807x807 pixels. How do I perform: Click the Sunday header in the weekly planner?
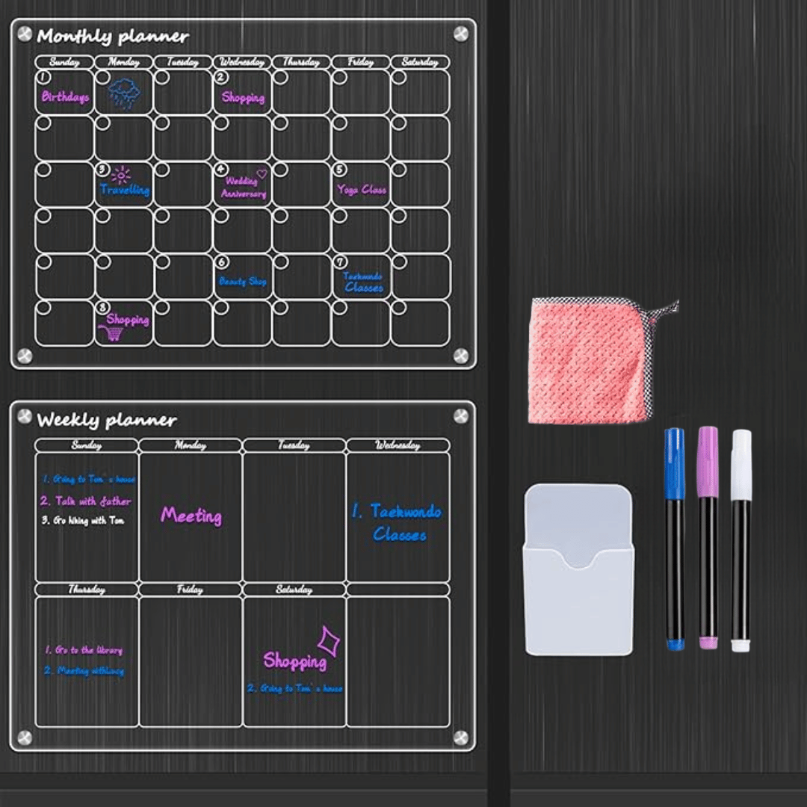[x=87, y=445]
